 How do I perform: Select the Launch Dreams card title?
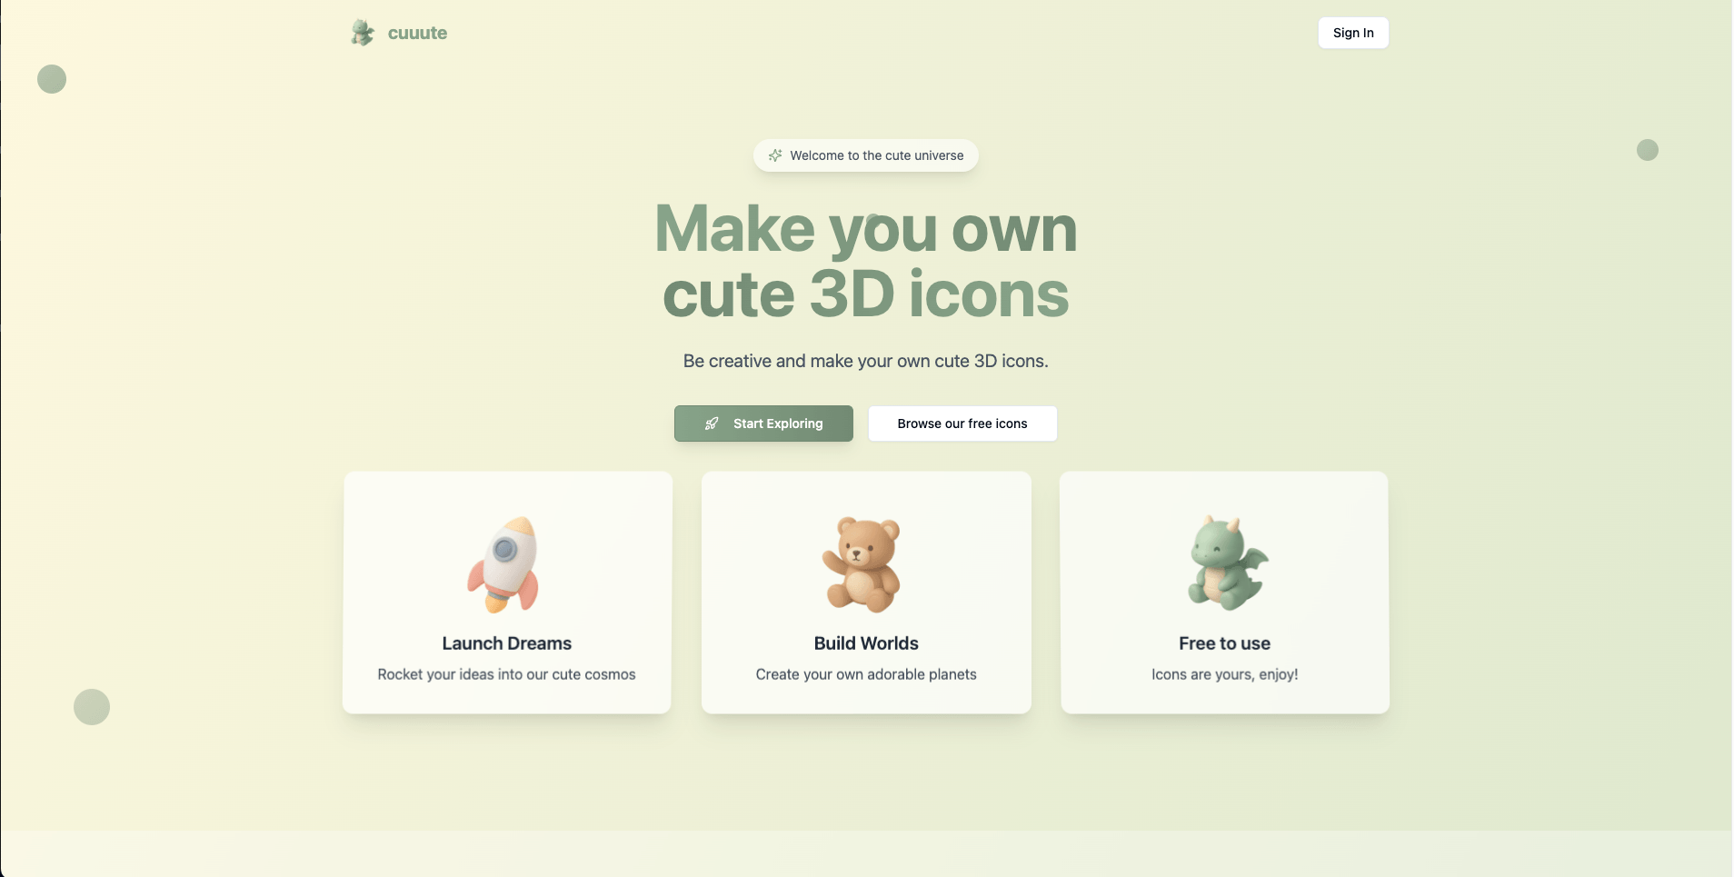click(x=506, y=643)
